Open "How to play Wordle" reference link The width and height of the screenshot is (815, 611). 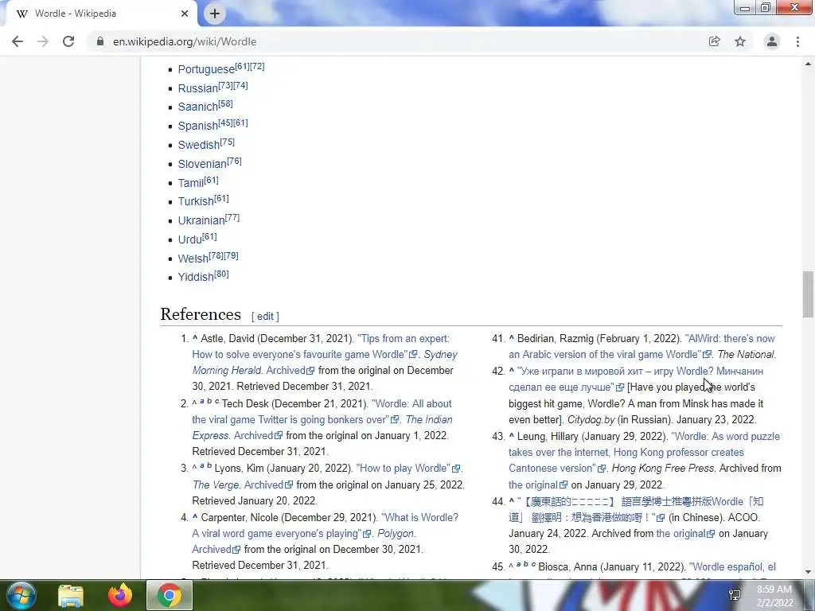click(404, 468)
